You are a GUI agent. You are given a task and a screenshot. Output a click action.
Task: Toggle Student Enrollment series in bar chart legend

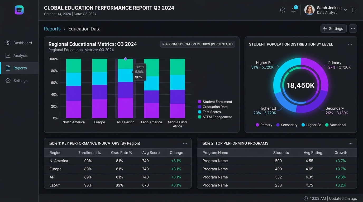[x=215, y=102]
